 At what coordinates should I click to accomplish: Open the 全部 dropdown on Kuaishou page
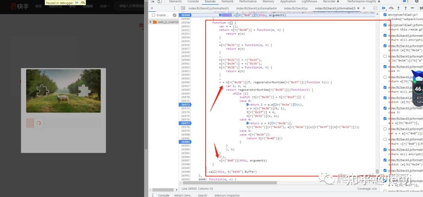point(105,6)
